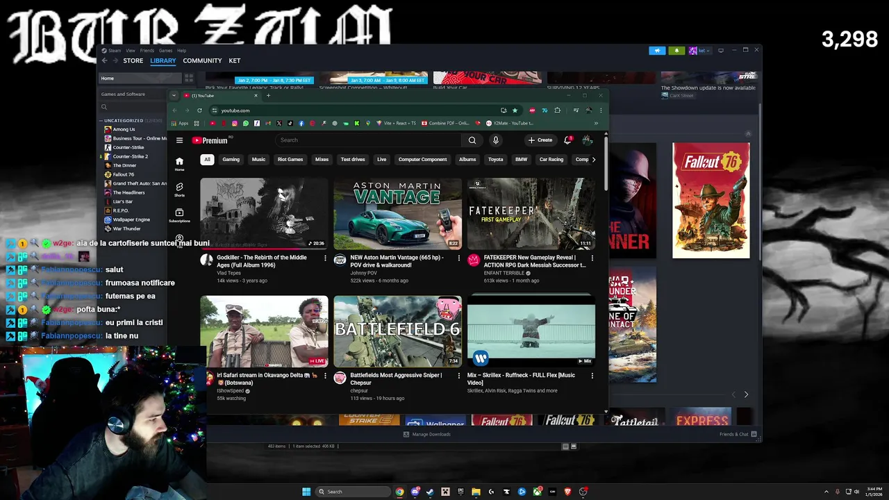Image resolution: width=889 pixels, height=500 pixels.
Task: Click Steam green notifications bell
Action: (x=676, y=51)
